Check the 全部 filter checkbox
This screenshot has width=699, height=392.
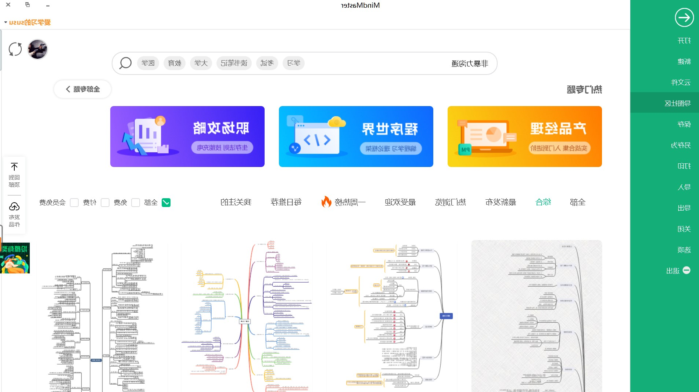pyautogui.click(x=166, y=203)
